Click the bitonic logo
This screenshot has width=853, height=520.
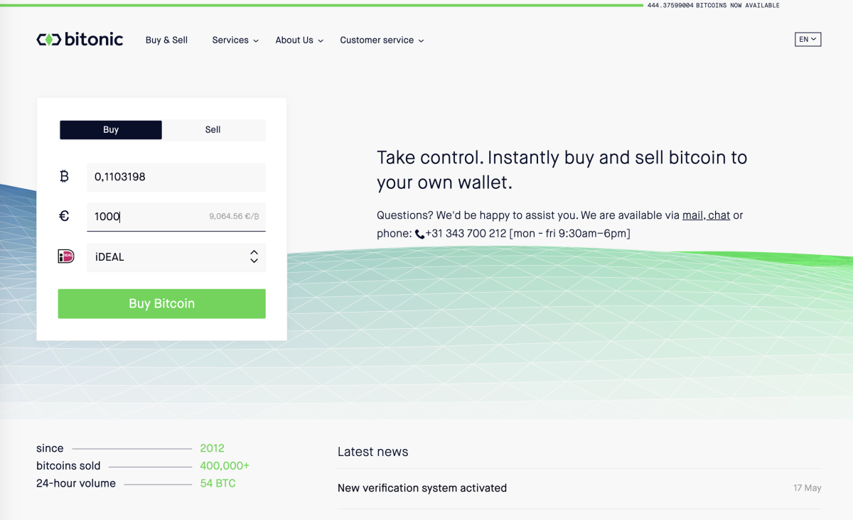tap(80, 40)
